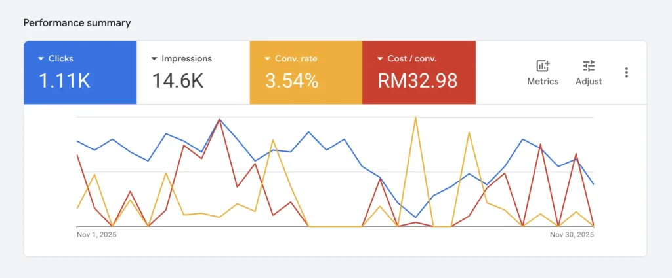Click the Metrics text label
This screenshot has height=278, width=672.
point(543,82)
